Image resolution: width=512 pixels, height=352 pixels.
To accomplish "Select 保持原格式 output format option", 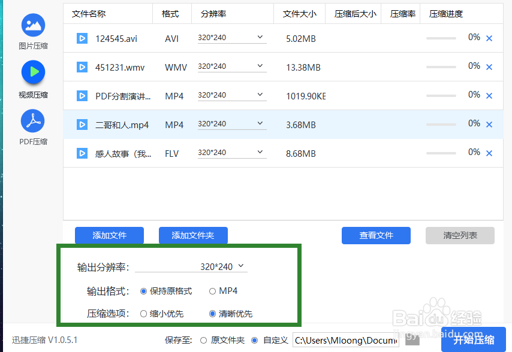I will [143, 291].
